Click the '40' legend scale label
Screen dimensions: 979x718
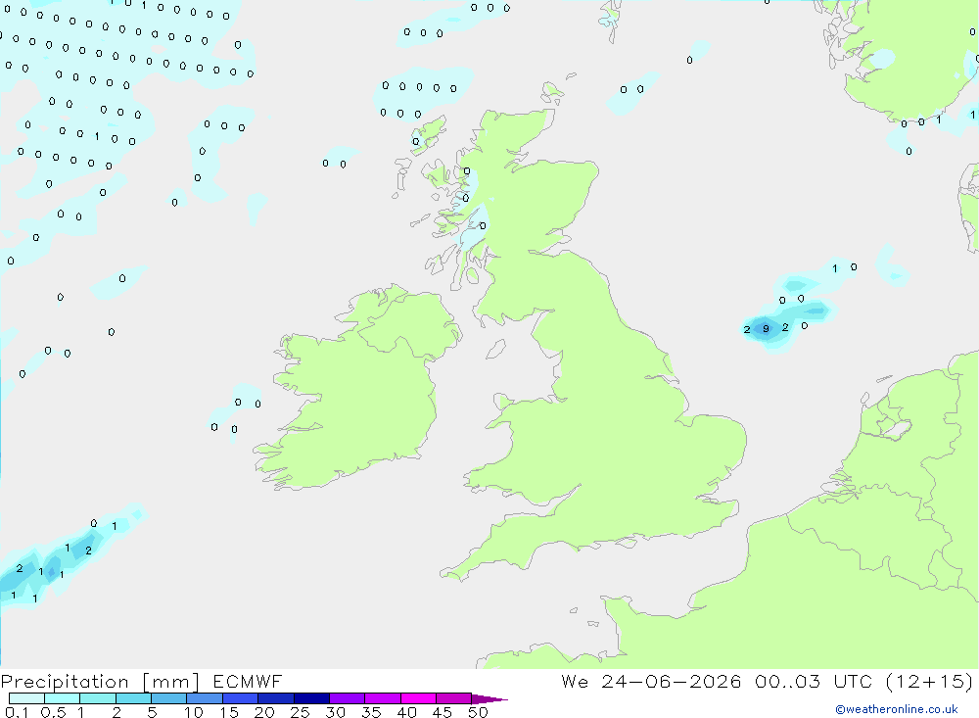tap(406, 712)
